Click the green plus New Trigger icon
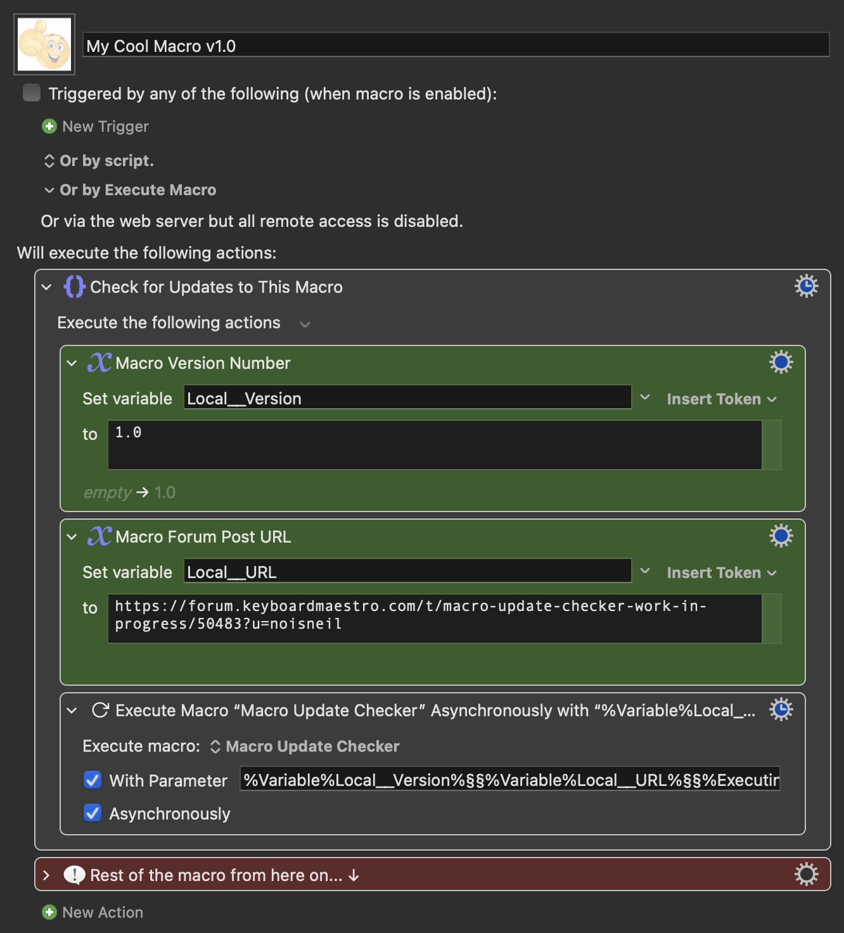The height and width of the screenshot is (933, 844). point(49,127)
